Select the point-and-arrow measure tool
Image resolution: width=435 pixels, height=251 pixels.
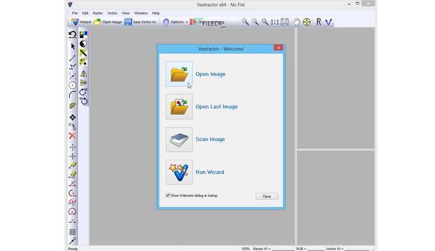pyautogui.click(x=72, y=241)
